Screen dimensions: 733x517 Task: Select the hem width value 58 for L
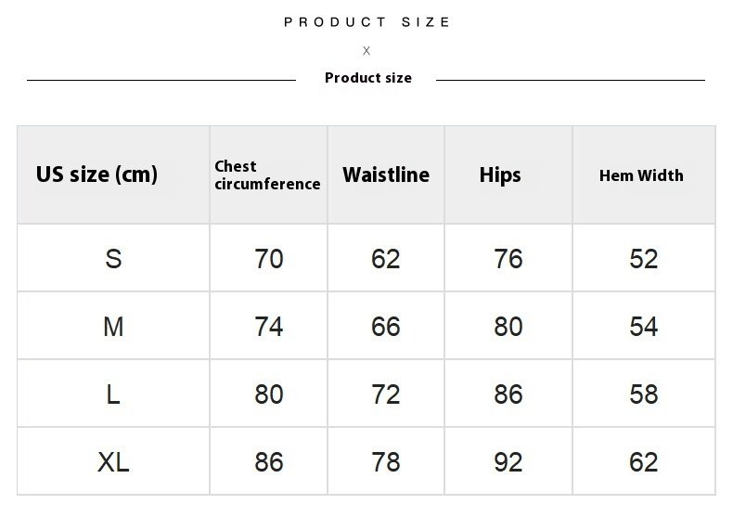(x=643, y=394)
